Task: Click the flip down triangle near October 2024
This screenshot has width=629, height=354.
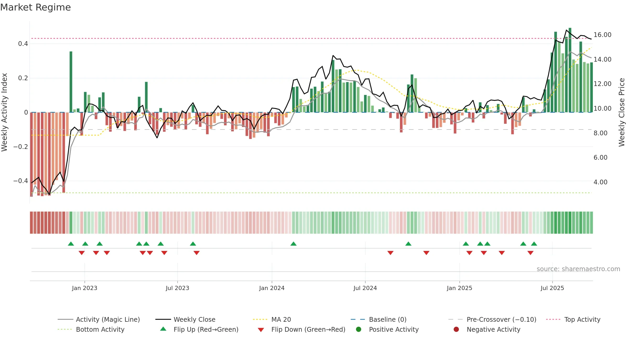Action: pyautogui.click(x=426, y=253)
